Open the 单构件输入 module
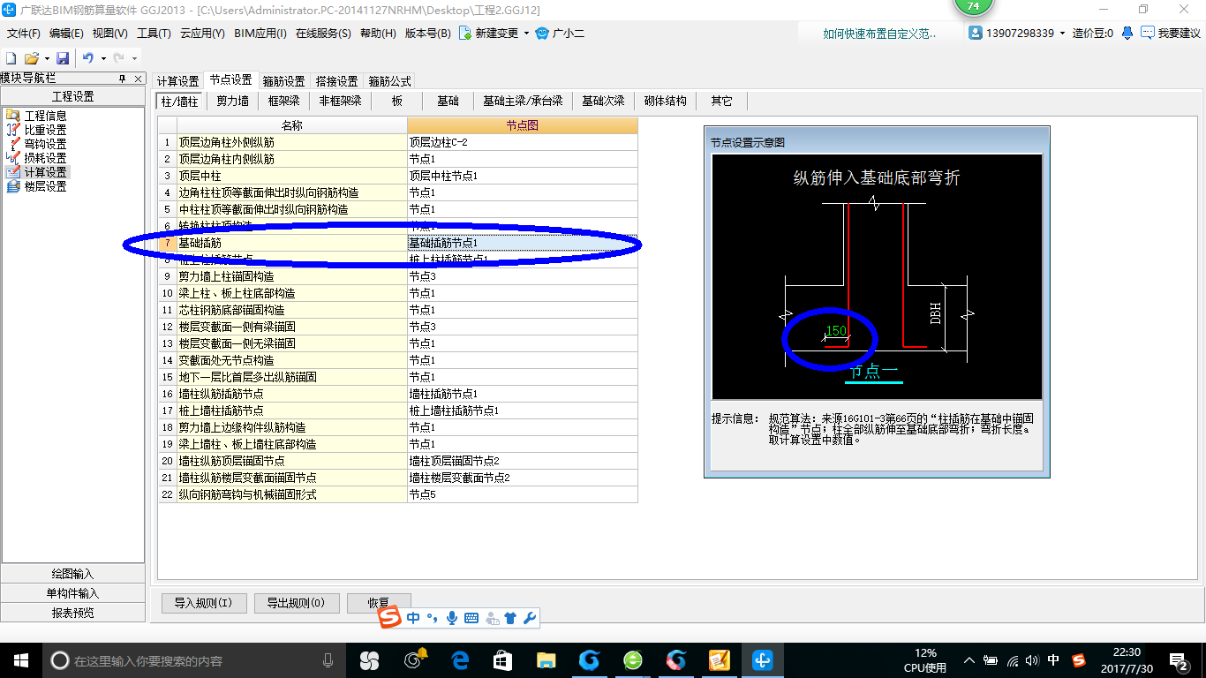This screenshot has height=678, width=1206. coord(72,593)
